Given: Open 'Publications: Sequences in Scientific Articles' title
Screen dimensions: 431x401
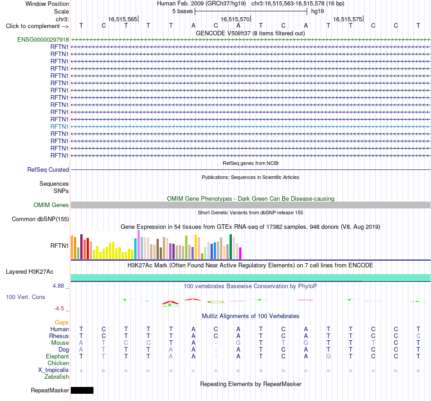Looking at the screenshot, I should pos(250,177).
